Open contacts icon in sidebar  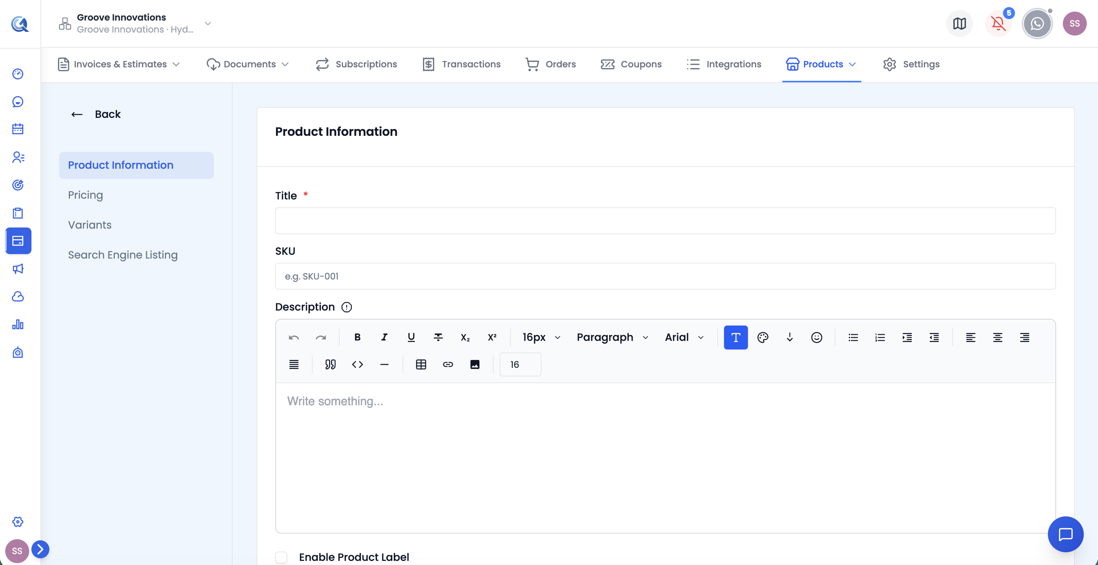click(18, 158)
